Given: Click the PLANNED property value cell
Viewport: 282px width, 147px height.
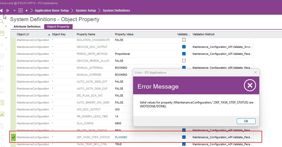Looking at the screenshot, I should [121, 137].
